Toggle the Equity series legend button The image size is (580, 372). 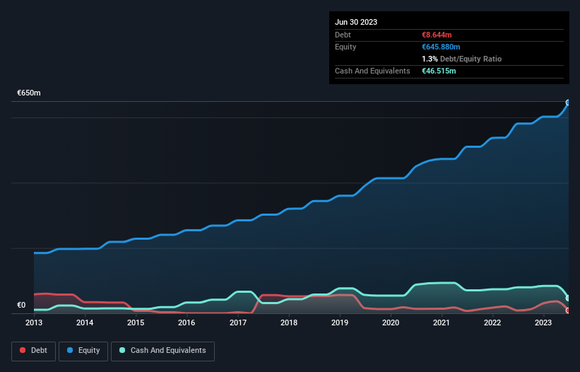pyautogui.click(x=84, y=351)
